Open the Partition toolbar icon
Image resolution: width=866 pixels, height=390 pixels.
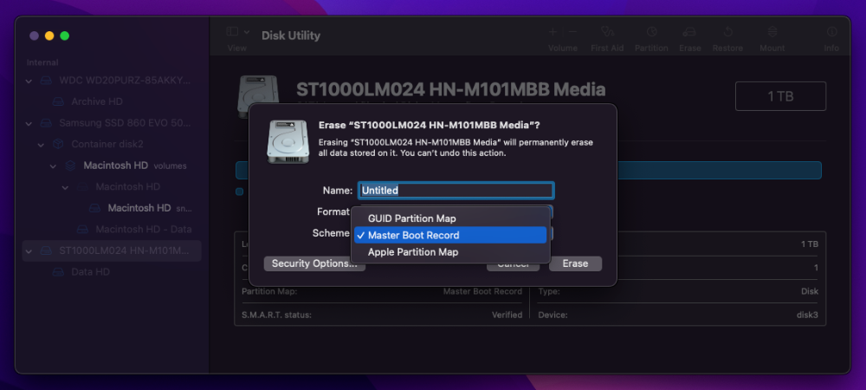click(652, 32)
